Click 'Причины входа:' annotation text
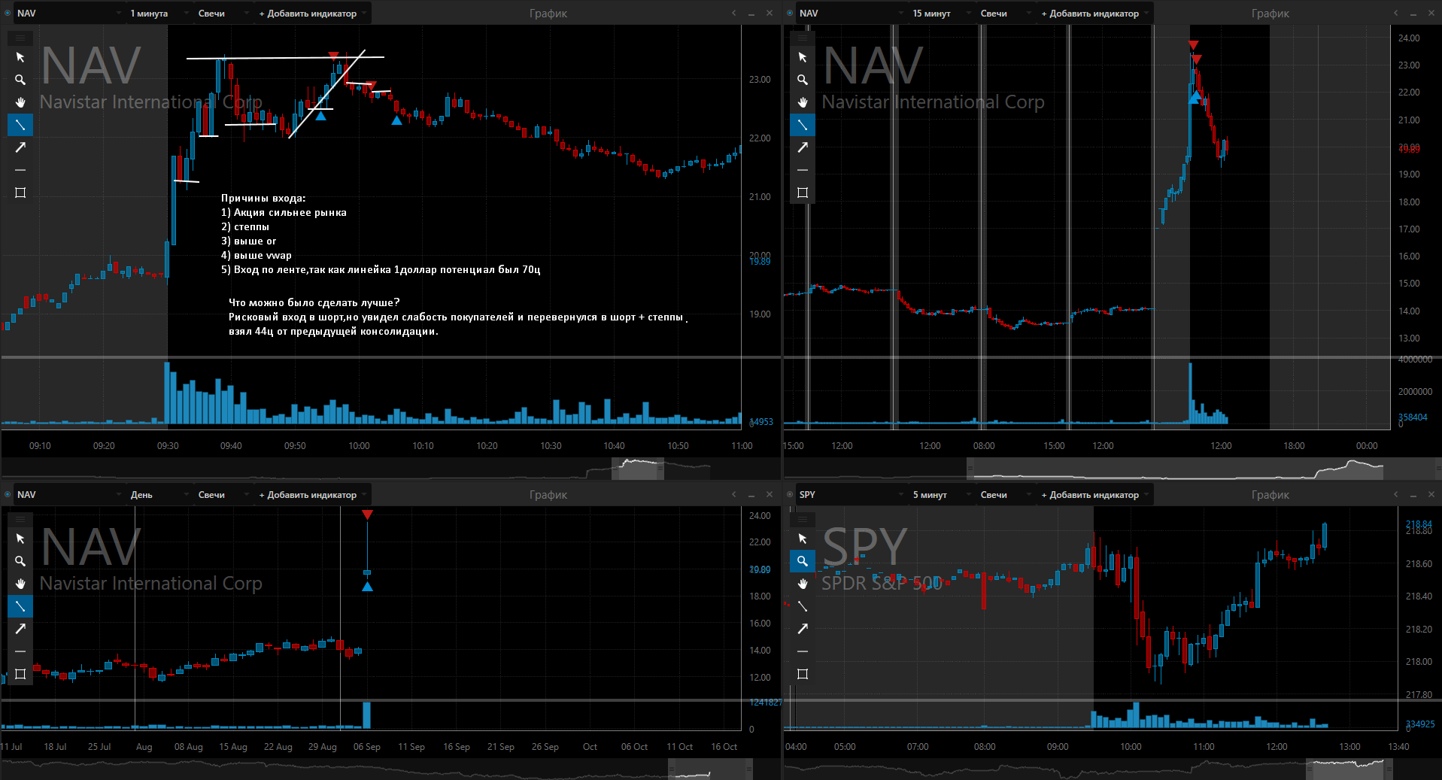Image resolution: width=1442 pixels, height=780 pixels. tap(263, 199)
